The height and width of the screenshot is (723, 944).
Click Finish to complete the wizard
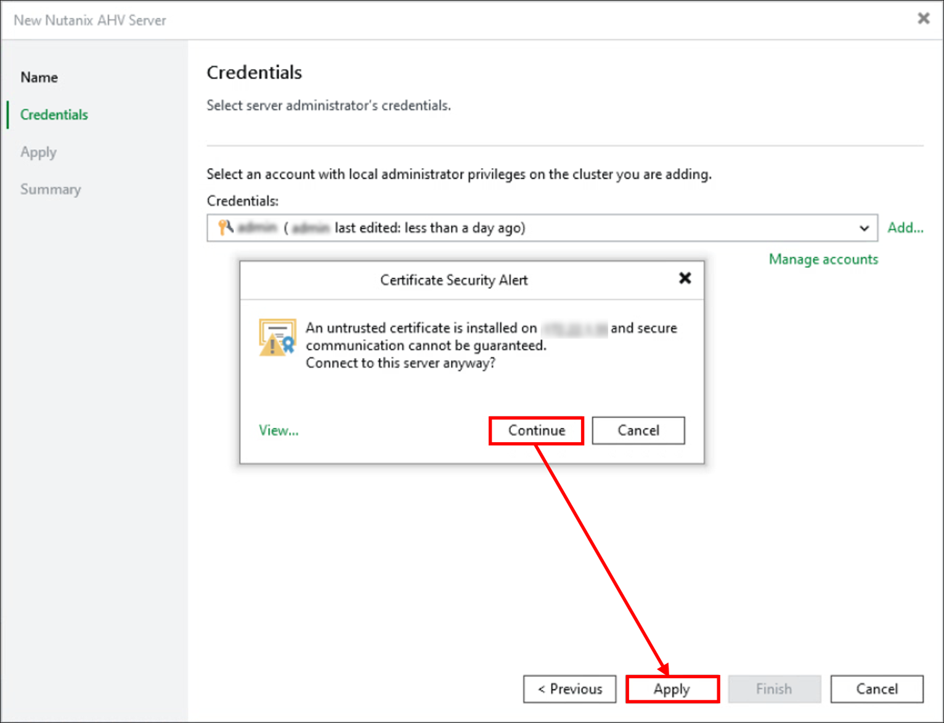774,689
